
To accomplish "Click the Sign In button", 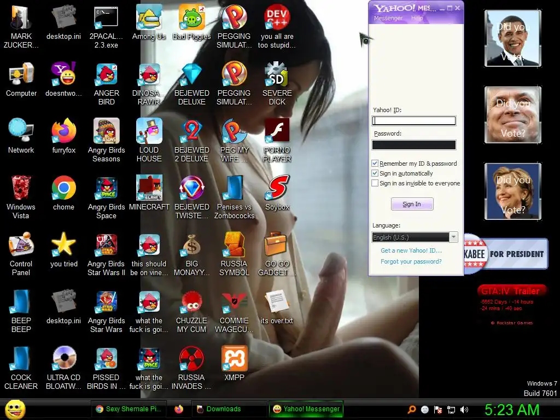I will [x=412, y=204].
